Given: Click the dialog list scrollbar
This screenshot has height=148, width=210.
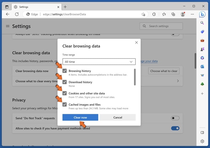Looking at the screenshot, I should coord(135,77).
